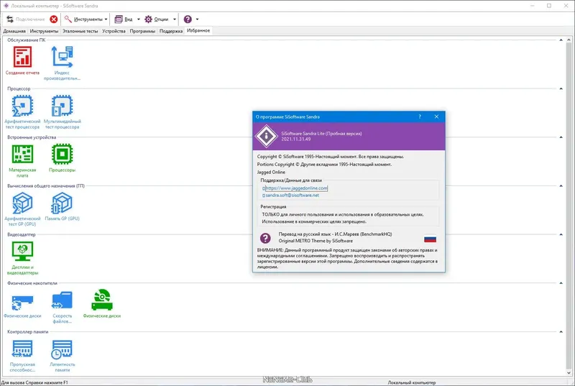Collapse the Физические накопители section

pos(561,283)
